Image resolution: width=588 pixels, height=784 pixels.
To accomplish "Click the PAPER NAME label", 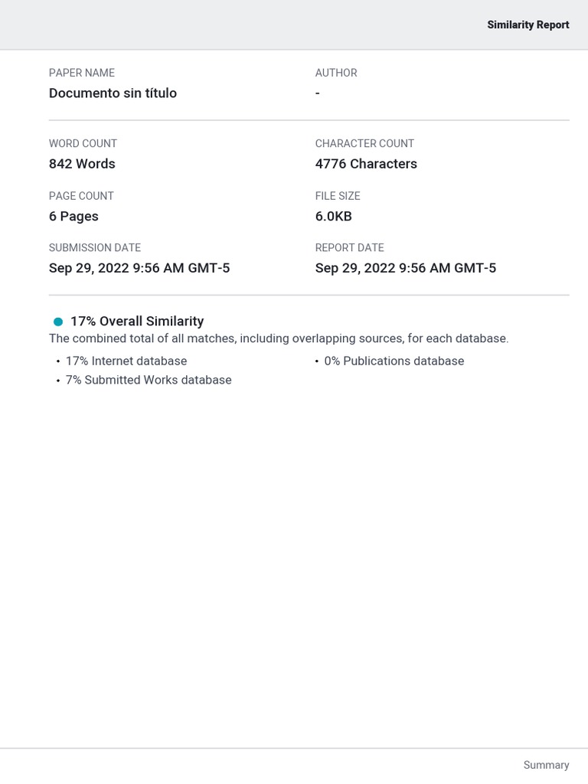I will (82, 73).
